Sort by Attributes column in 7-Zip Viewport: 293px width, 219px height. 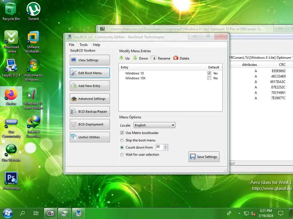pyautogui.click(x=249, y=65)
